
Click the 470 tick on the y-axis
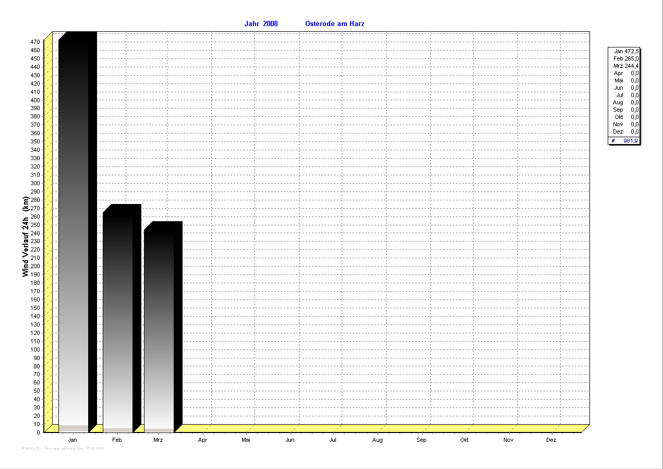(x=35, y=42)
